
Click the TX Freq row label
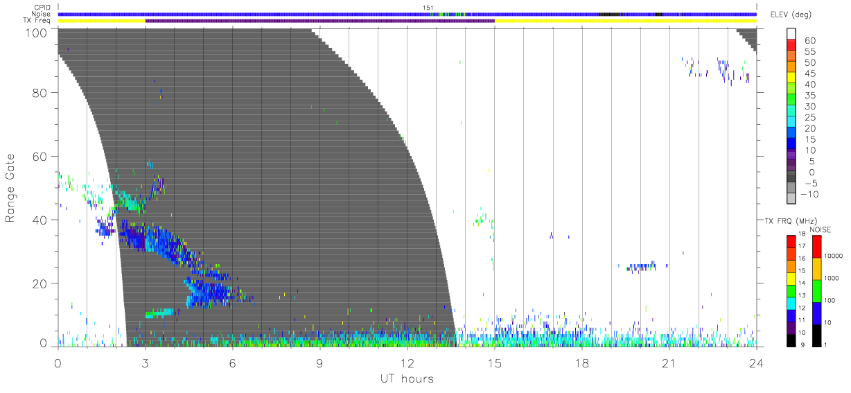pos(38,20)
